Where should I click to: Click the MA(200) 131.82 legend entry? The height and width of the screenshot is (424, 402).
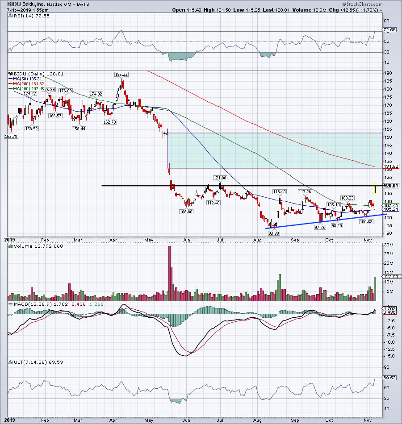(25, 83)
